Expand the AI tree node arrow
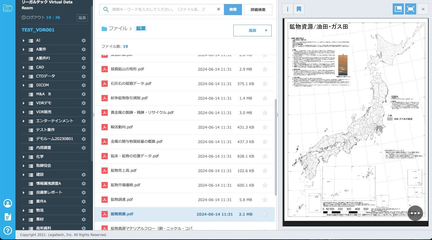The height and width of the screenshot is (240, 432). pyautogui.click(x=24, y=40)
